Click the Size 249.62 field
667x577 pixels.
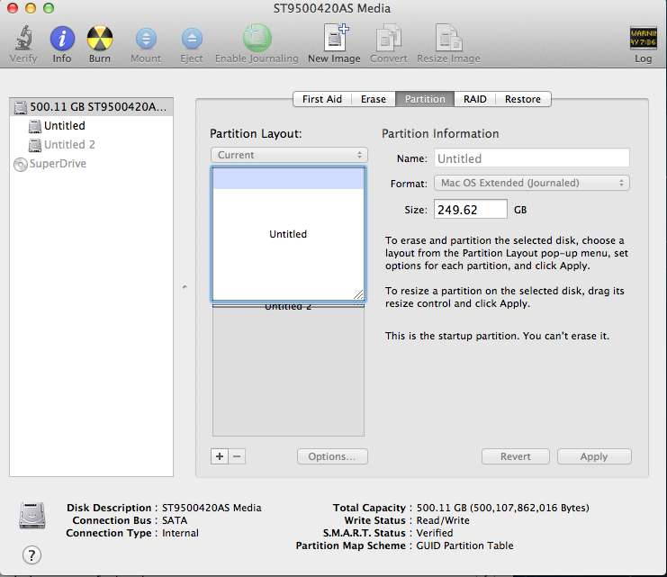pyautogui.click(x=471, y=210)
